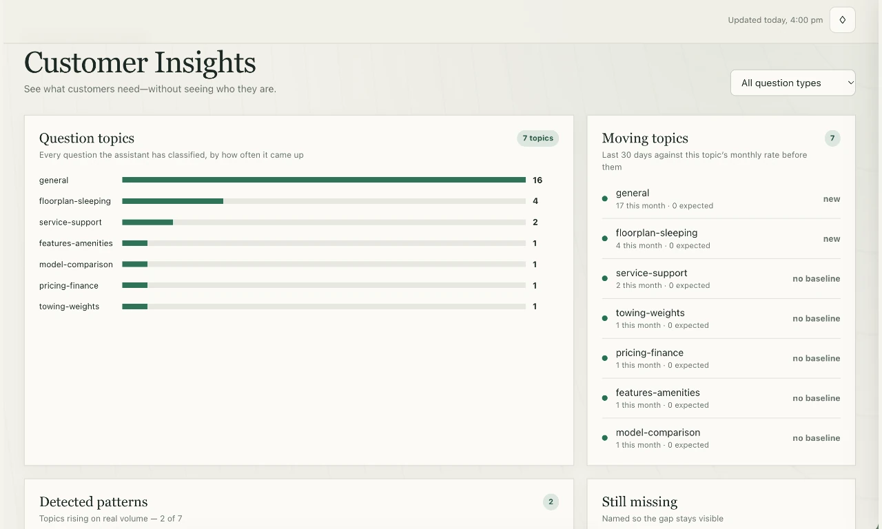Click the Detected patterns heading

pos(93,502)
